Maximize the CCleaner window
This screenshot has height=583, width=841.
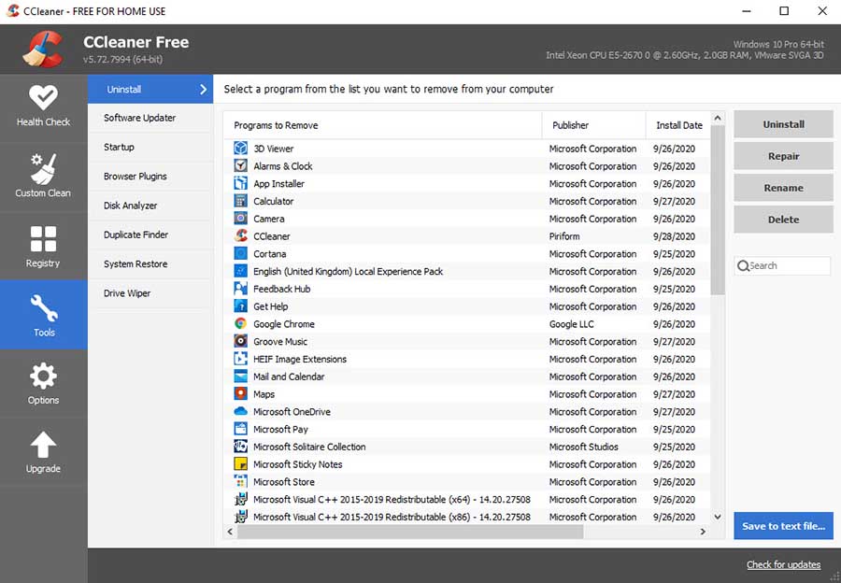pos(784,11)
